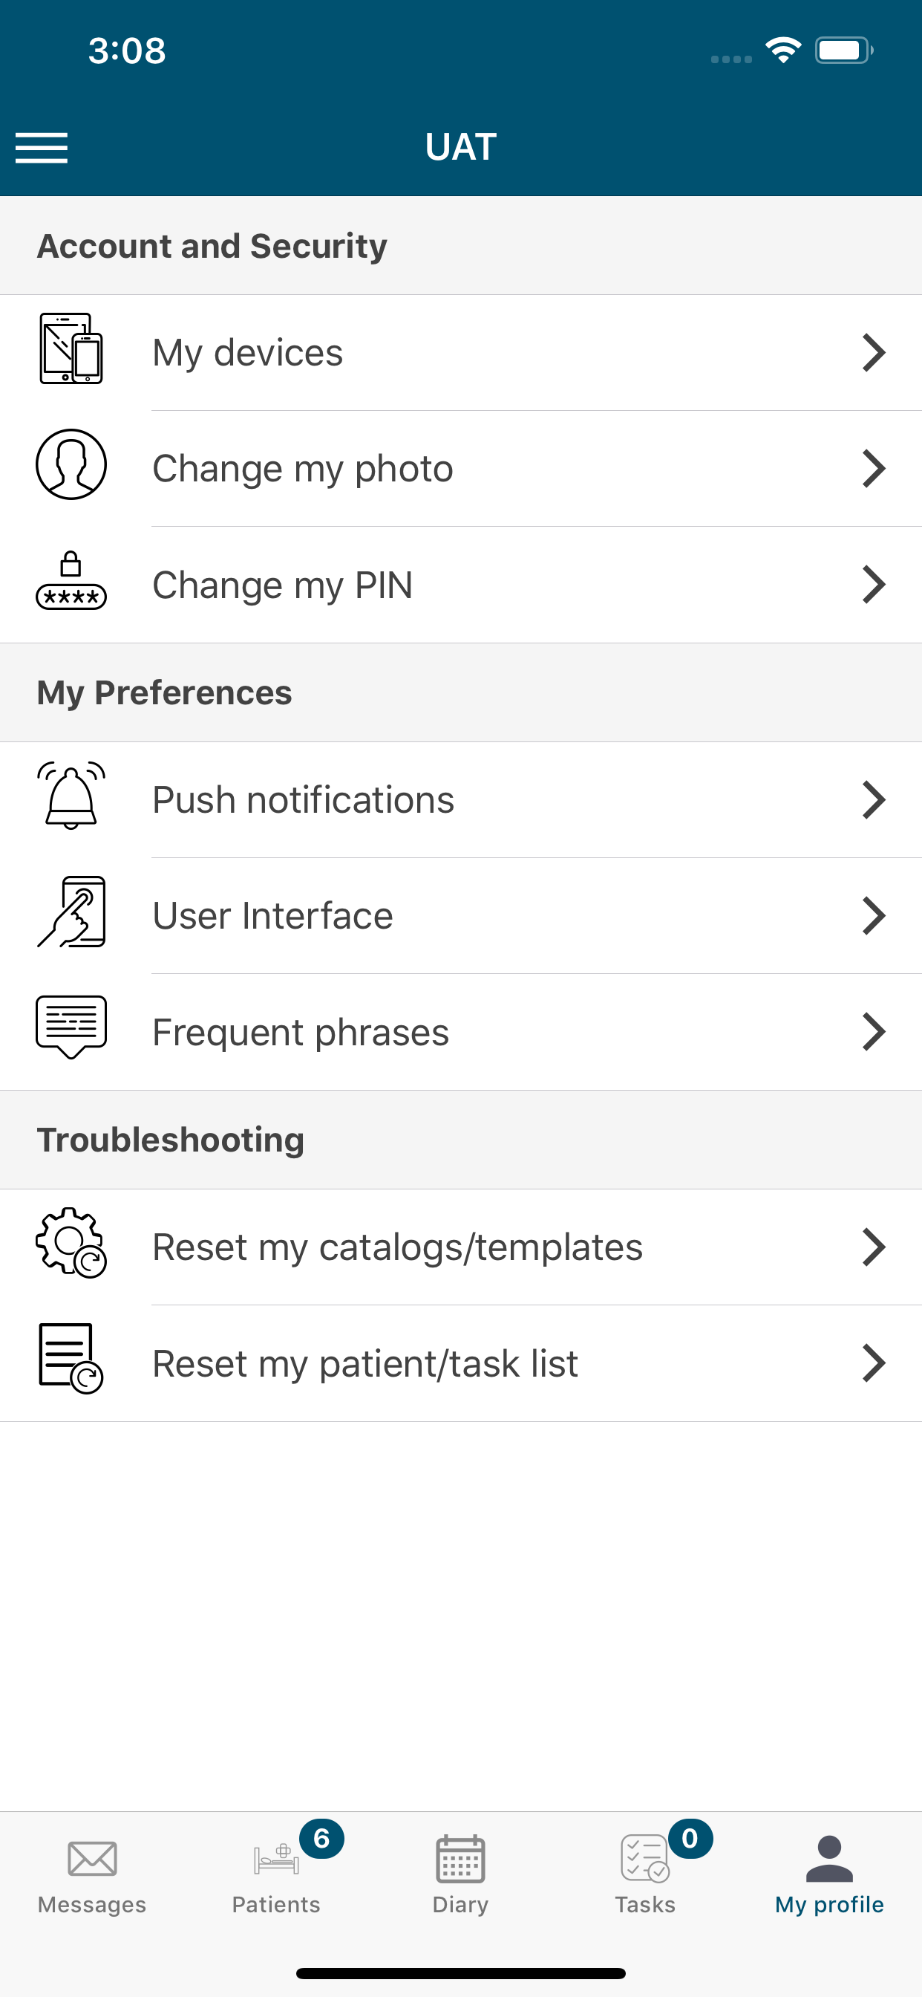The image size is (922, 1997).
Task: Open the Diary tab
Action: click(x=460, y=1875)
